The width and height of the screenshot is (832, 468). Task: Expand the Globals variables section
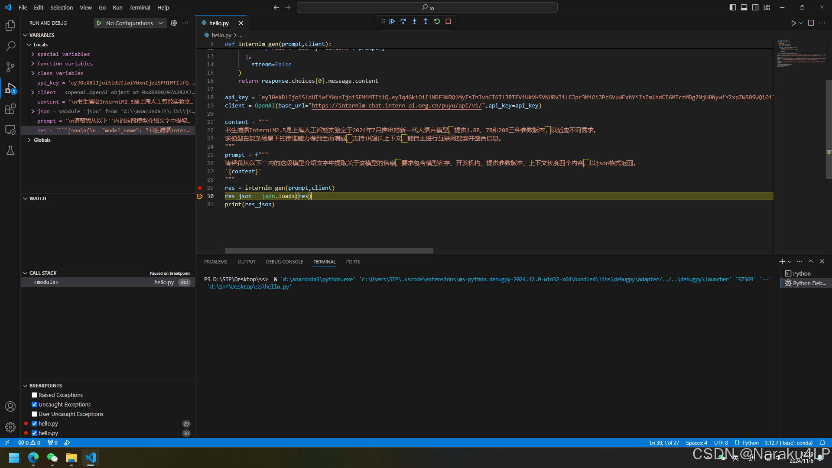coord(29,140)
